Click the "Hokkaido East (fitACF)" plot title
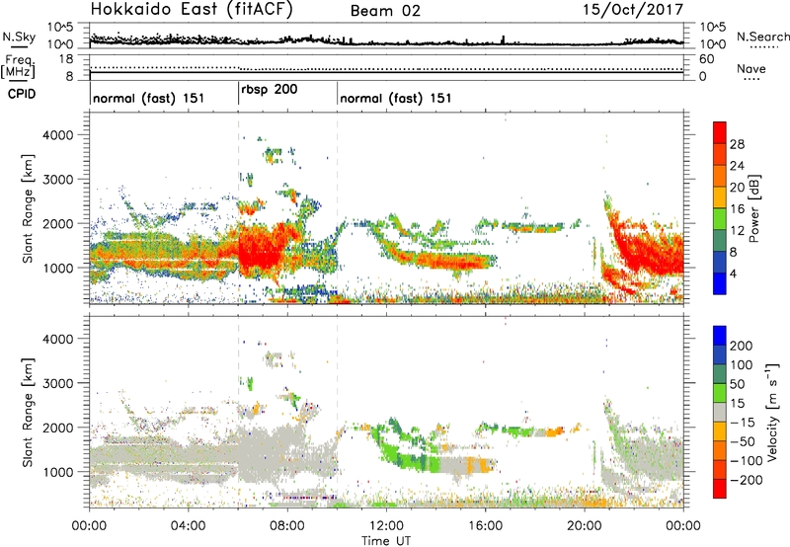Screen dimensions: 790x547 coord(192,10)
